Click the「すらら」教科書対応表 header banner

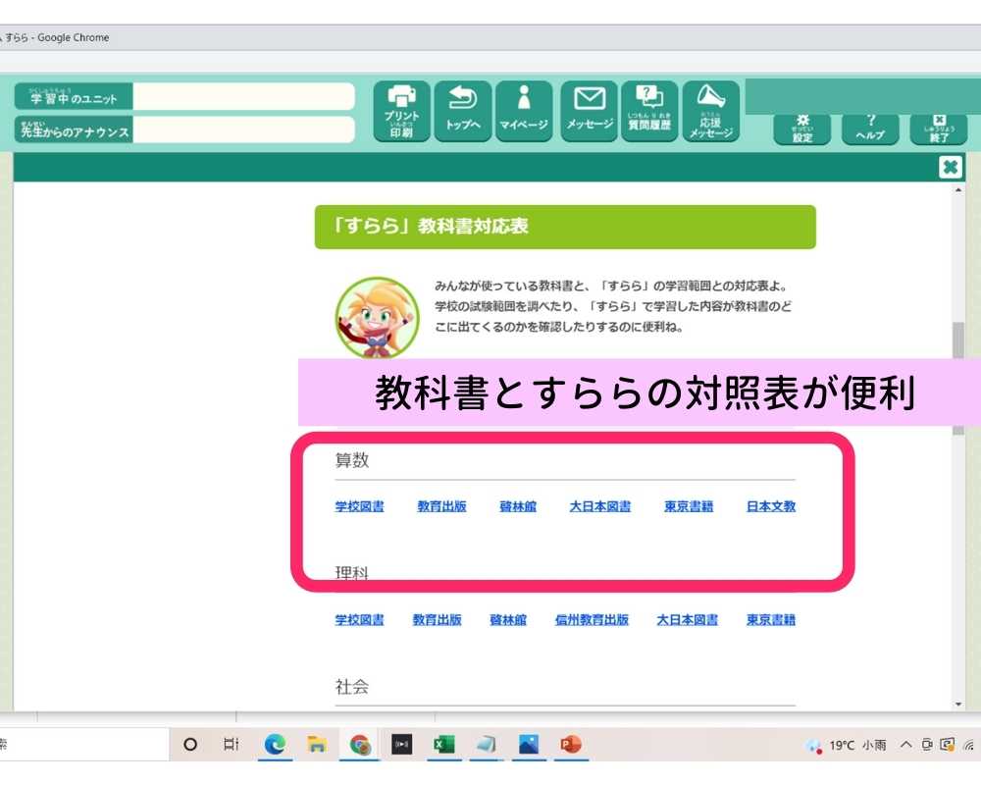pos(565,227)
